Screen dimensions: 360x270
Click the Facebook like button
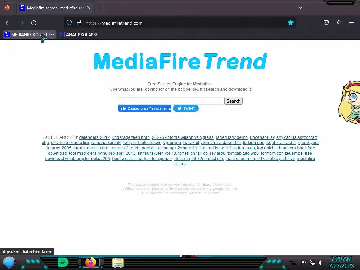145,108
